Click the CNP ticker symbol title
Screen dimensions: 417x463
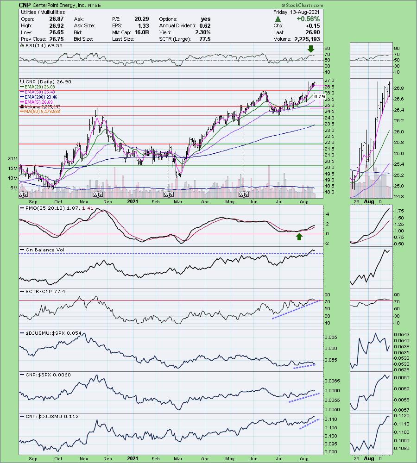coord(24,5)
